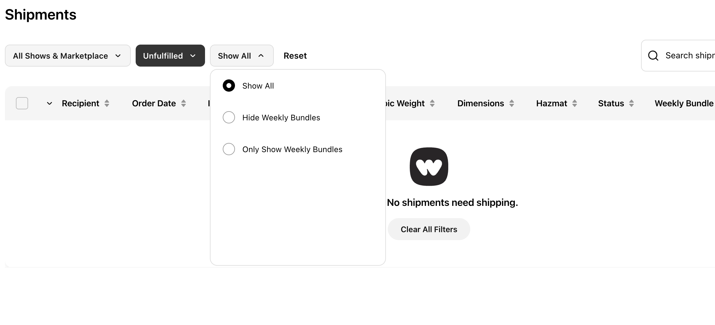The width and height of the screenshot is (715, 325).
Task: Sort by Recipient using sort arrows
Action: tap(107, 103)
